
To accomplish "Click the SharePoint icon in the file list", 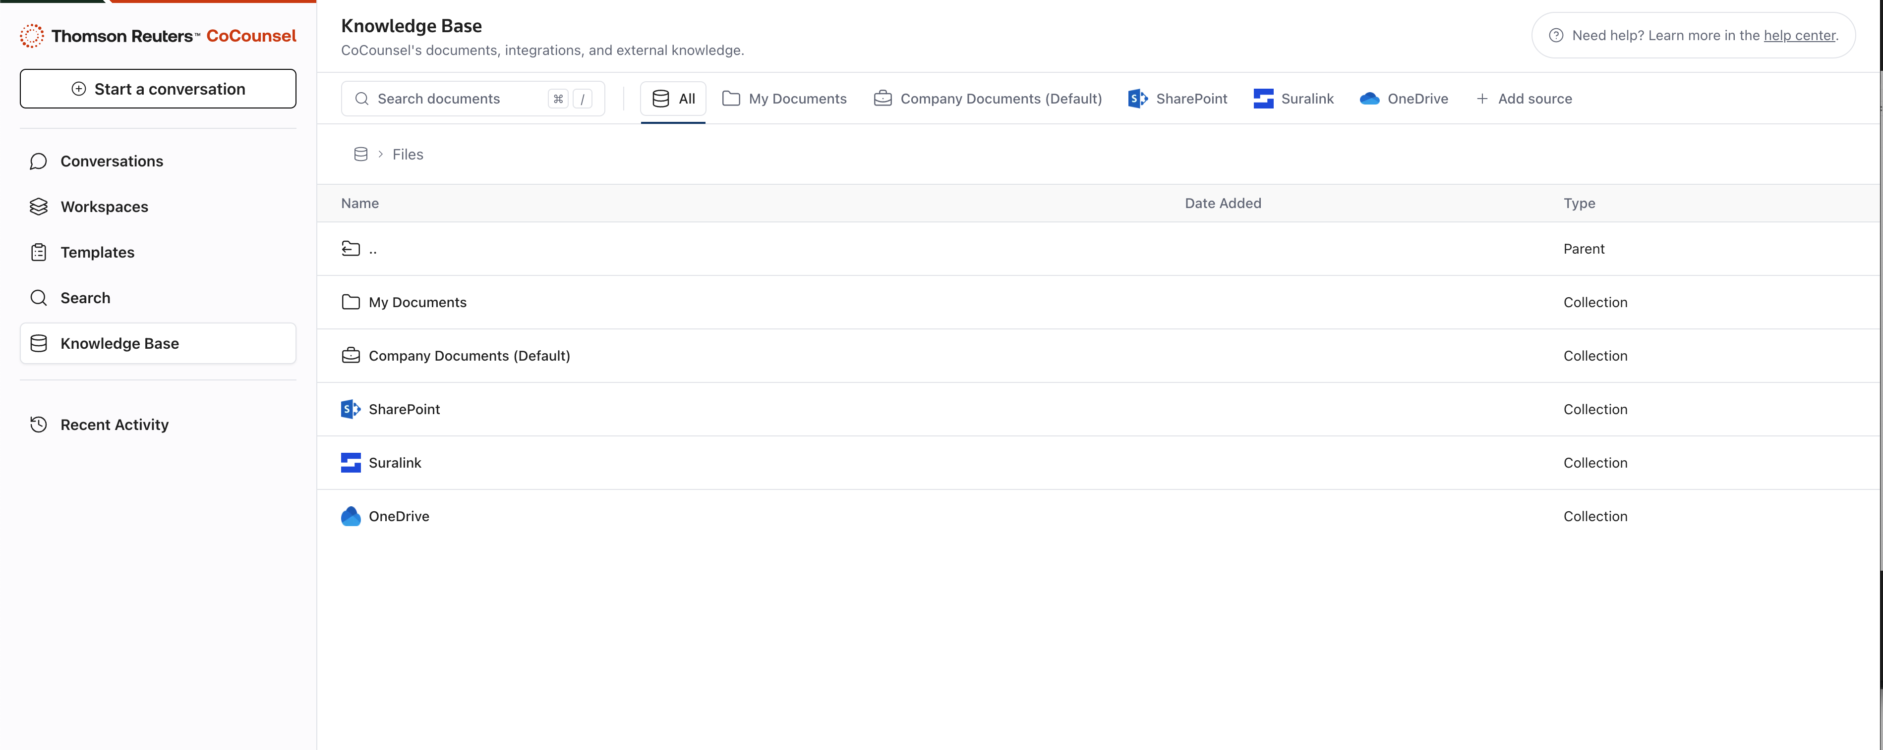I will coord(351,409).
